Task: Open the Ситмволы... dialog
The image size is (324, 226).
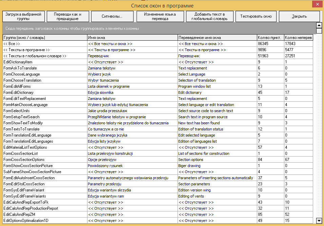Action: pos(112,16)
